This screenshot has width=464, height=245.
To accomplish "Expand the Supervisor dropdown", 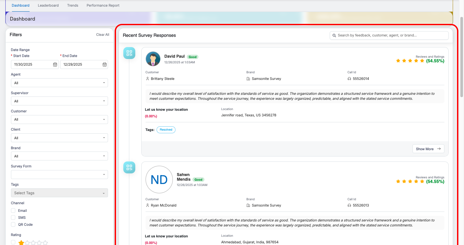I will click(x=59, y=101).
